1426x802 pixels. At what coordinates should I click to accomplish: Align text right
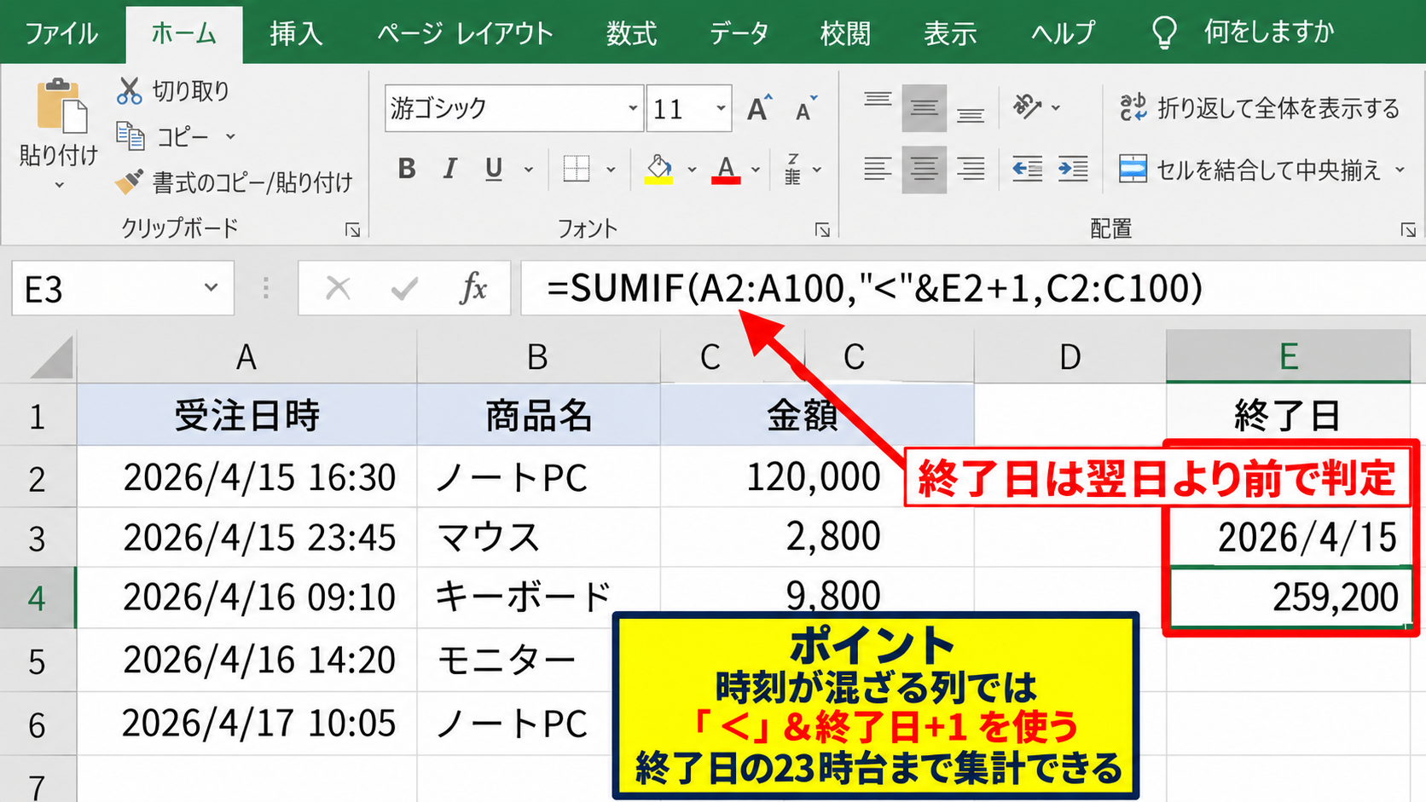tap(971, 169)
